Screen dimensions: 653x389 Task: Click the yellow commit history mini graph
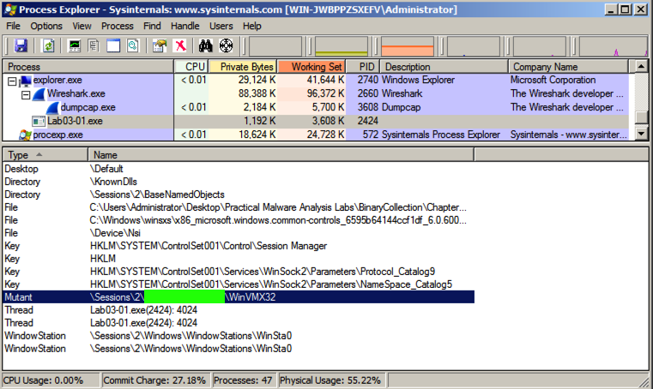pos(342,46)
